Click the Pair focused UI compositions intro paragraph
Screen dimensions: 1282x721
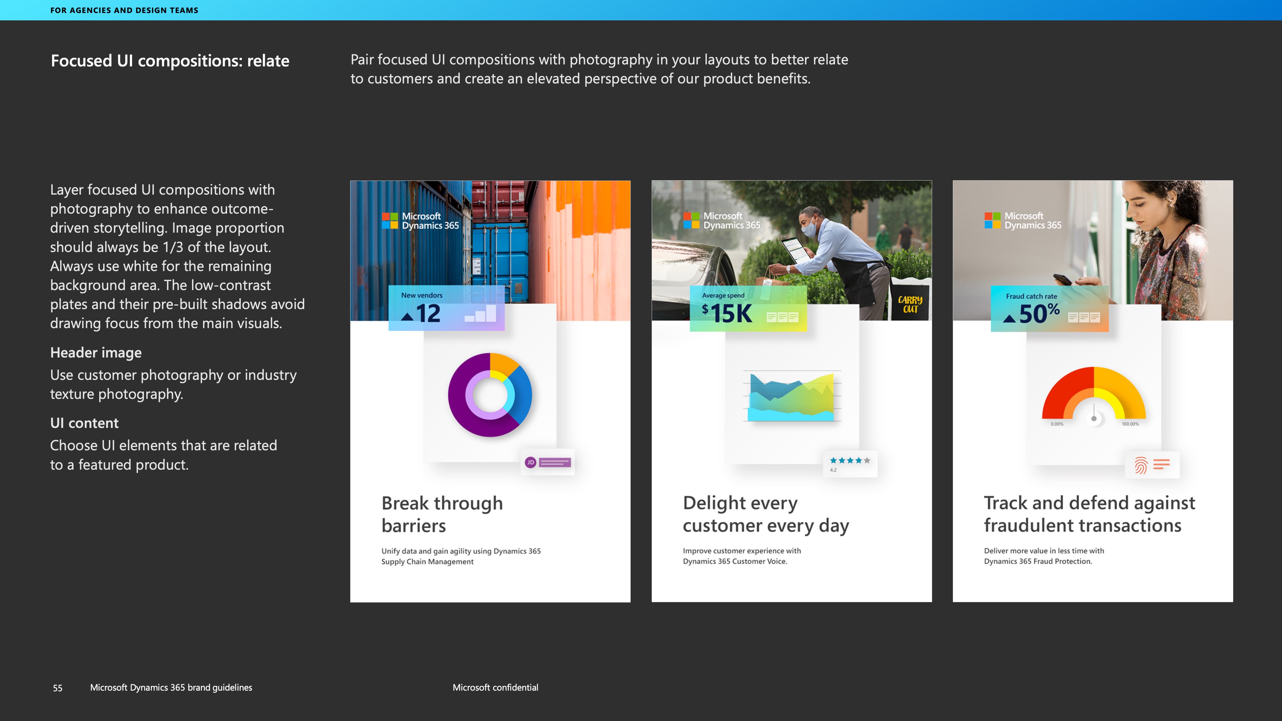(599, 69)
